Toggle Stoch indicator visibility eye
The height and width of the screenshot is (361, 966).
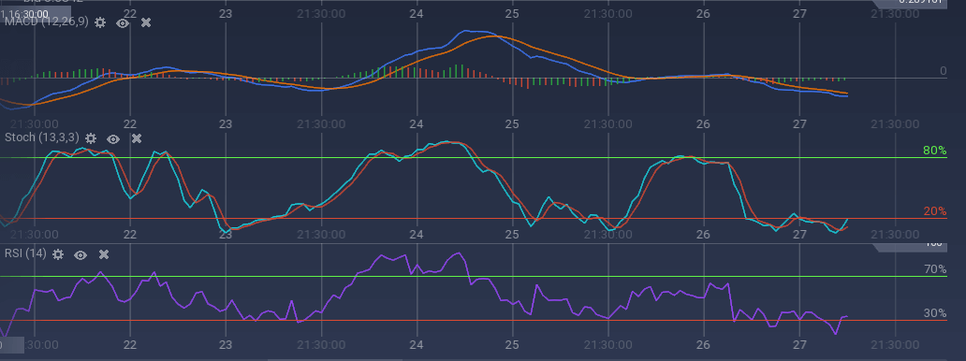point(112,138)
